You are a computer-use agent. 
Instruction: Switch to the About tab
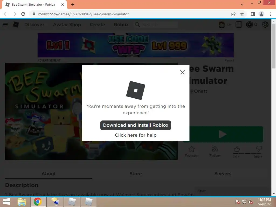click(49, 174)
